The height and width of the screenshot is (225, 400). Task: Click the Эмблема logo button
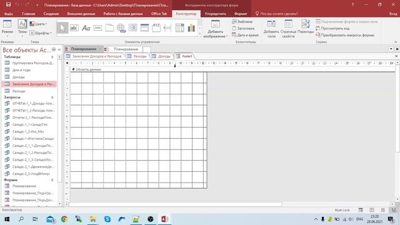242,22
